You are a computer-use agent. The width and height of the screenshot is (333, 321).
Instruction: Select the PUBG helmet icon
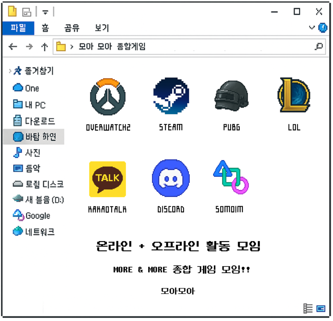coord(231,96)
